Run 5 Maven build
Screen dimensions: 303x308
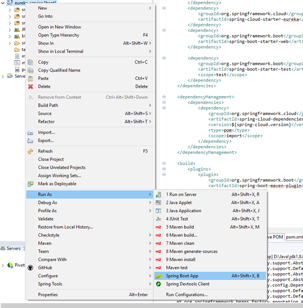210,227
